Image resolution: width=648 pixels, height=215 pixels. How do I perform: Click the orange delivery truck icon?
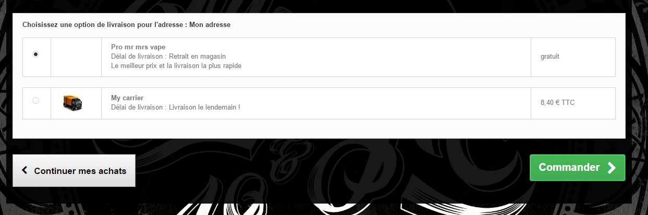point(73,102)
